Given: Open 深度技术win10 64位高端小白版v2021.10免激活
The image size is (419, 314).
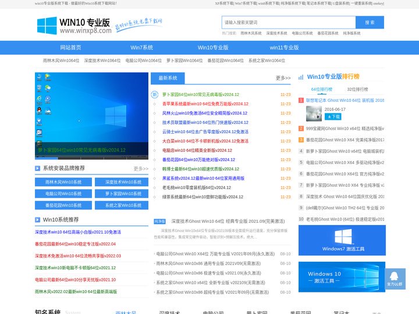Looking at the screenshot, I should point(78,232).
